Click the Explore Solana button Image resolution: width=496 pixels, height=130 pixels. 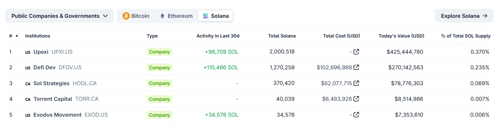tap(464, 16)
